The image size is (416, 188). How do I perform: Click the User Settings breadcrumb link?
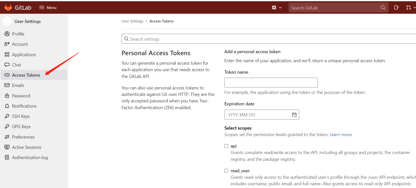pos(132,21)
